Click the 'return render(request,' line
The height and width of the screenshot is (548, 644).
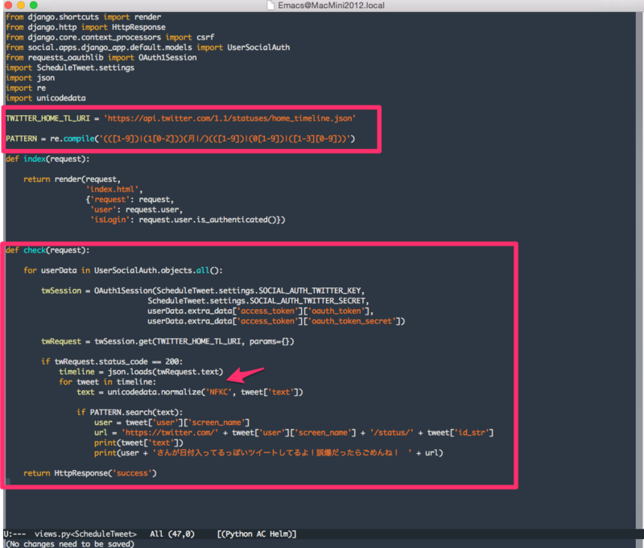click(x=72, y=179)
